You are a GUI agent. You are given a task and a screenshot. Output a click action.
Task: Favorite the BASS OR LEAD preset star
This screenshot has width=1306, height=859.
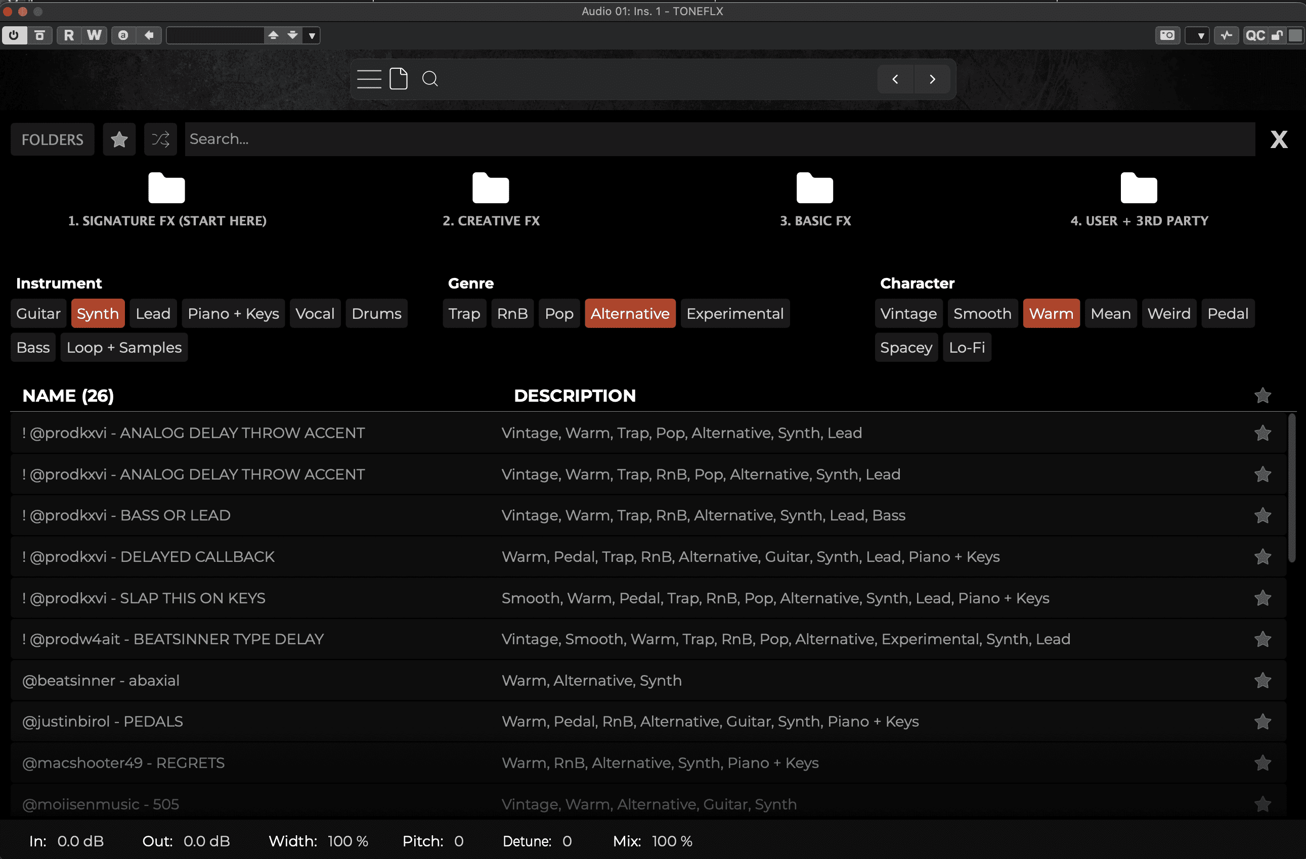click(x=1263, y=515)
